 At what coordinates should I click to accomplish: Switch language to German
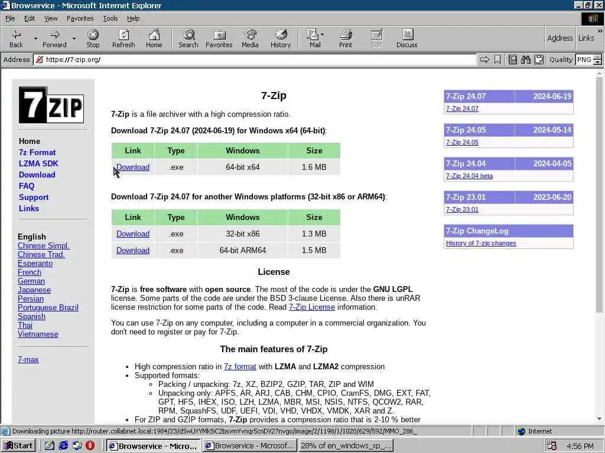31,281
